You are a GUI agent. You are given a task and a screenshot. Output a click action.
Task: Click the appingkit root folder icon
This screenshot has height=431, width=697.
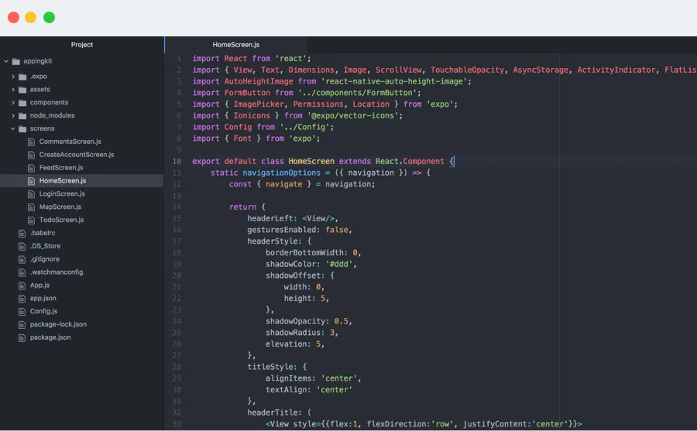16,61
